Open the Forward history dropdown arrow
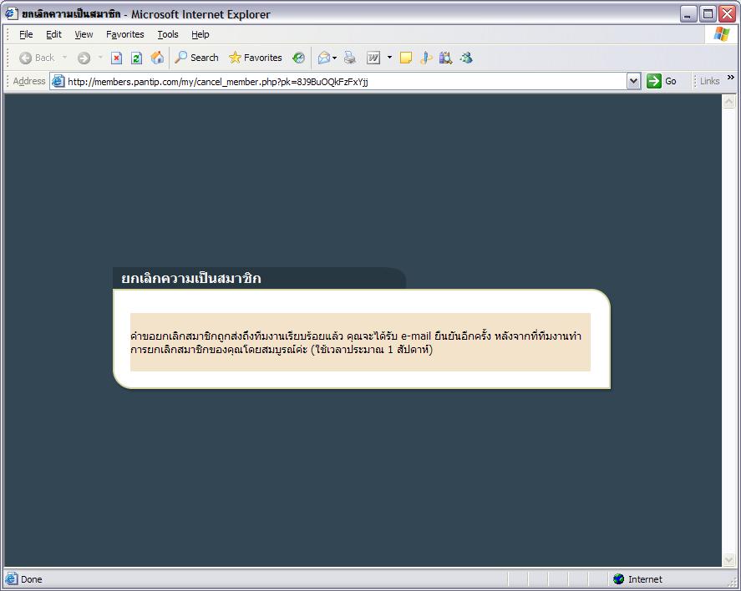 (x=100, y=58)
